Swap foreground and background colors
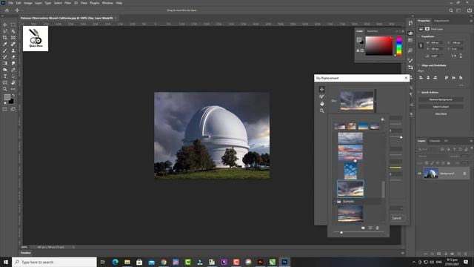 (13, 96)
